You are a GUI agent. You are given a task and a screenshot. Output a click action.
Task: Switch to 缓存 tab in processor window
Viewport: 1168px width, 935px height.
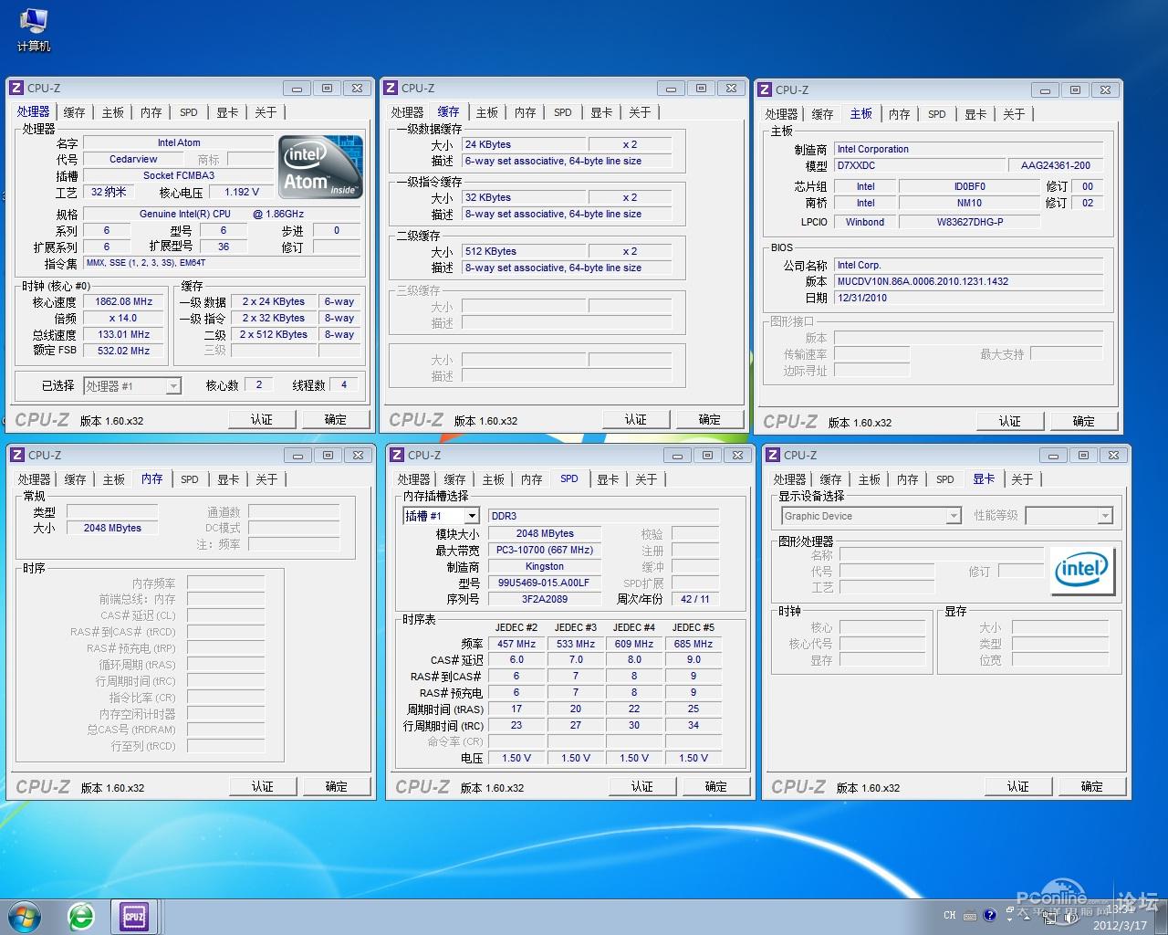74,112
